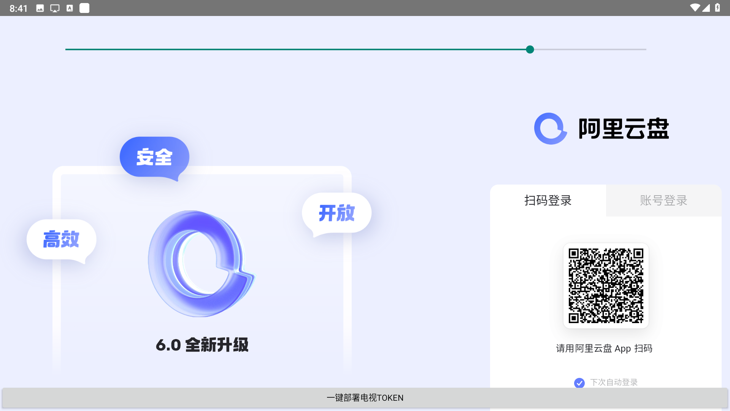Click the 高效 speech bubble
This screenshot has width=730, height=411.
(x=61, y=239)
